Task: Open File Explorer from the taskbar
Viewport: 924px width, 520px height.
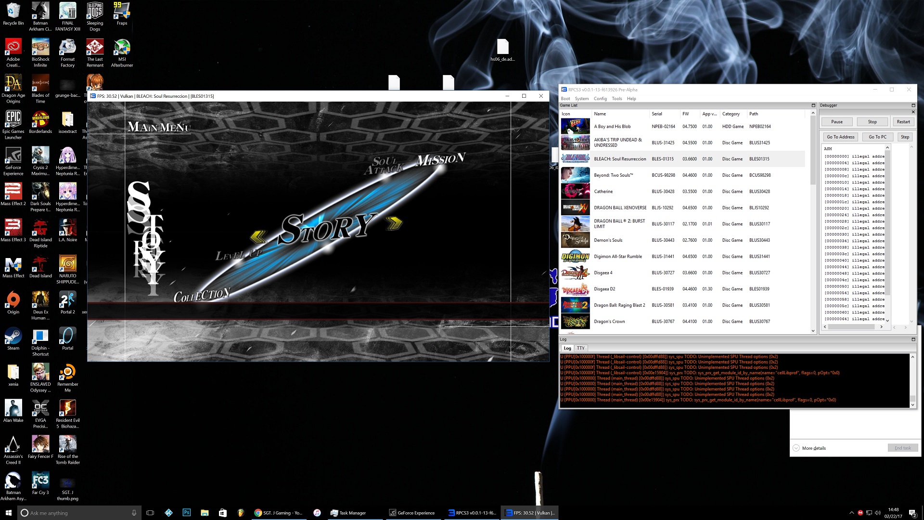Action: [205, 513]
